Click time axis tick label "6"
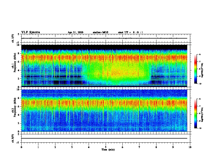 (x=123, y=147)
